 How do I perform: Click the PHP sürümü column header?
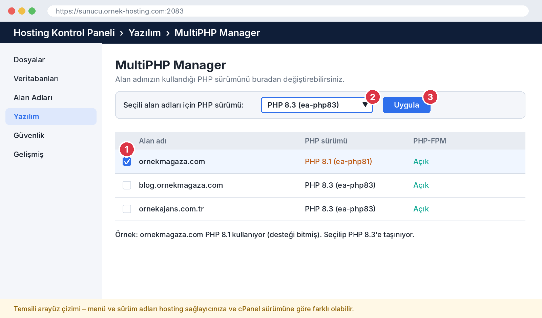(x=326, y=141)
